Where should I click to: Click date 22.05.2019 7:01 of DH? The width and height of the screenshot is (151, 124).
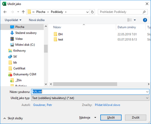coord(127,34)
